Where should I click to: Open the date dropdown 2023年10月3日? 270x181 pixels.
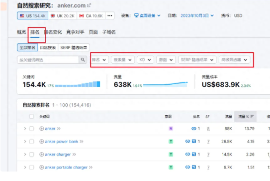click(197, 16)
